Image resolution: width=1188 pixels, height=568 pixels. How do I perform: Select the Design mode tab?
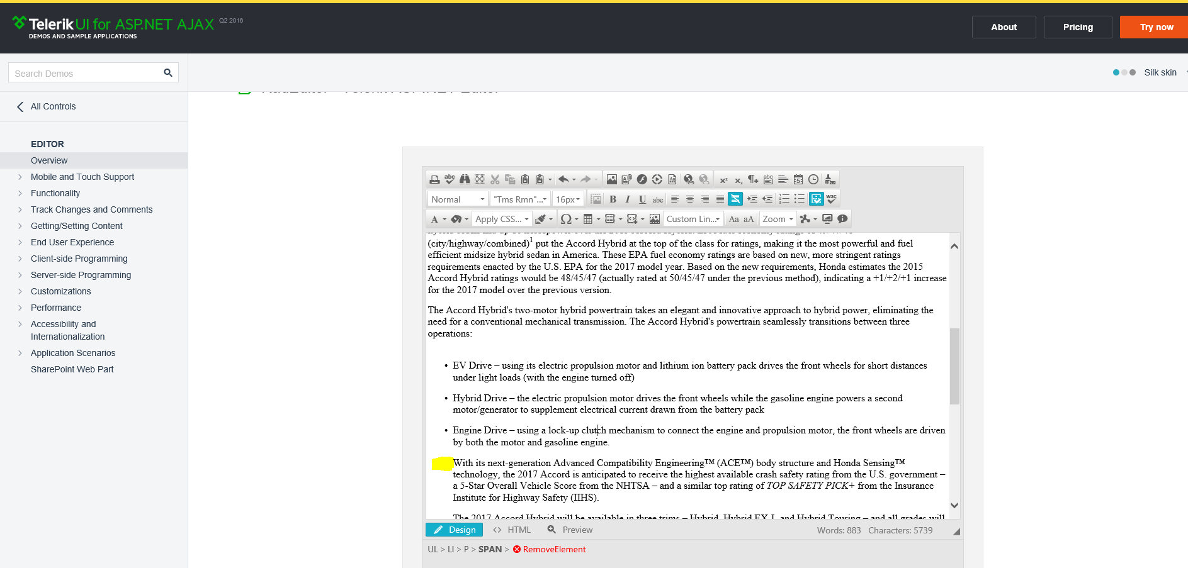[454, 530]
